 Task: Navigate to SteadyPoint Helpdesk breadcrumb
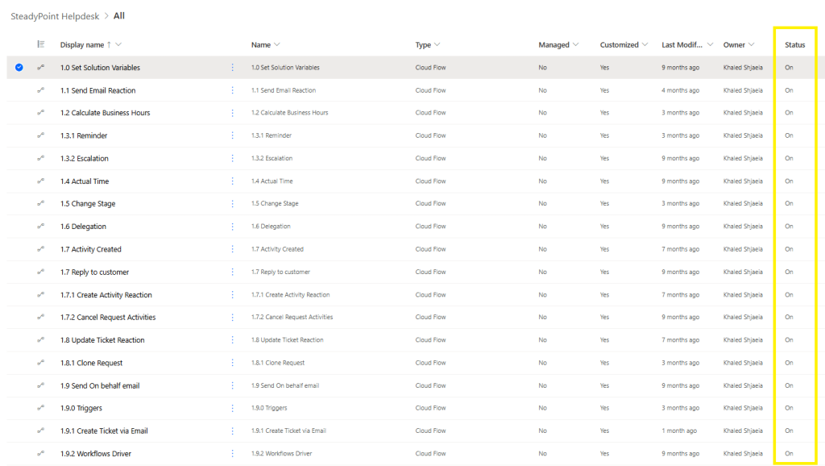coord(55,16)
